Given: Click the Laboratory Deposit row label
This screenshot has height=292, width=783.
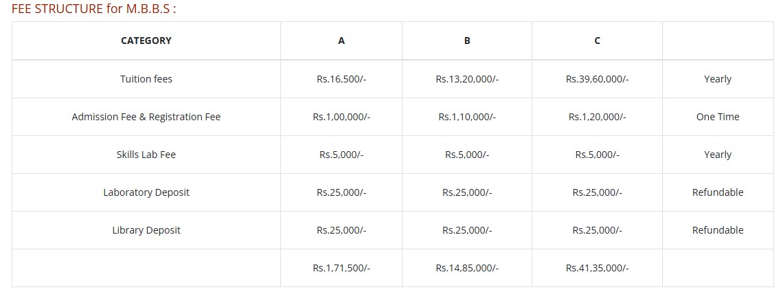Looking at the screenshot, I should (x=146, y=192).
